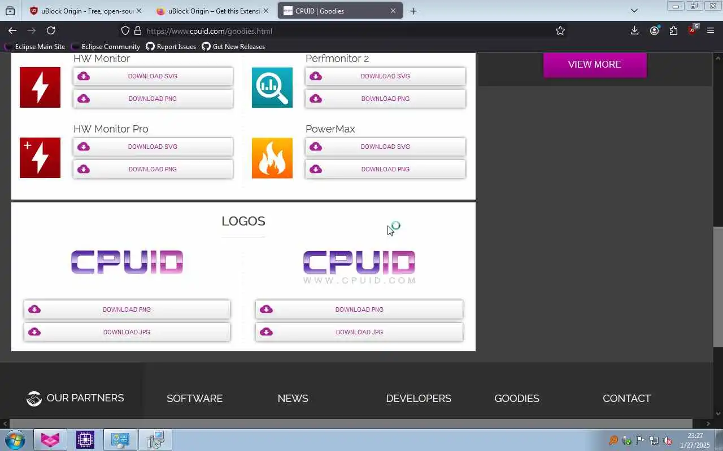Image resolution: width=723 pixels, height=451 pixels.
Task: Download the www.cpuid.com logo as JPG
Action: coord(359,332)
